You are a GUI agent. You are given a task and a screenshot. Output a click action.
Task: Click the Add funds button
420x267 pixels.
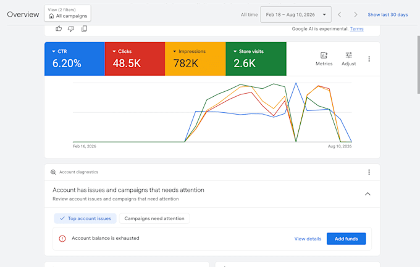(346, 239)
